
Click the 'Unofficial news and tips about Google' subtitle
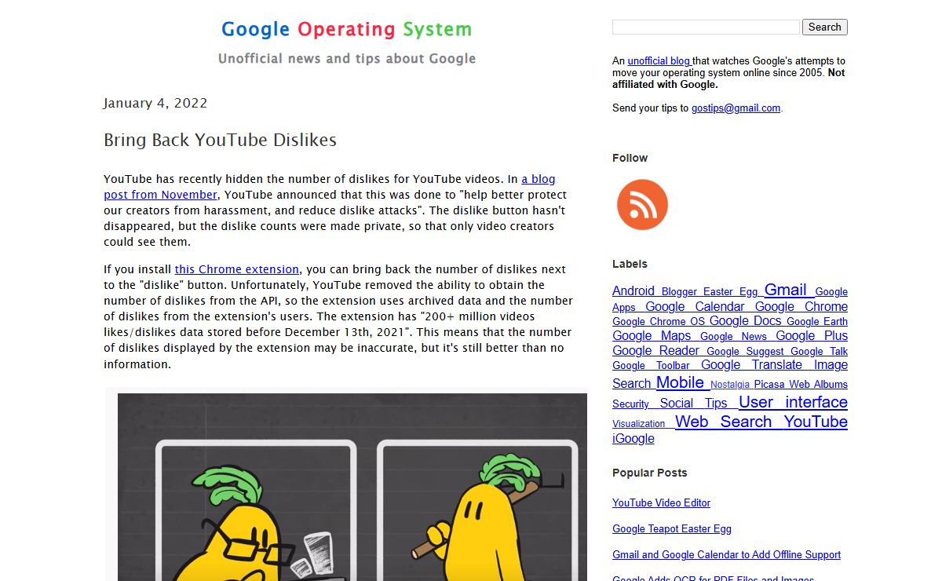click(x=347, y=58)
